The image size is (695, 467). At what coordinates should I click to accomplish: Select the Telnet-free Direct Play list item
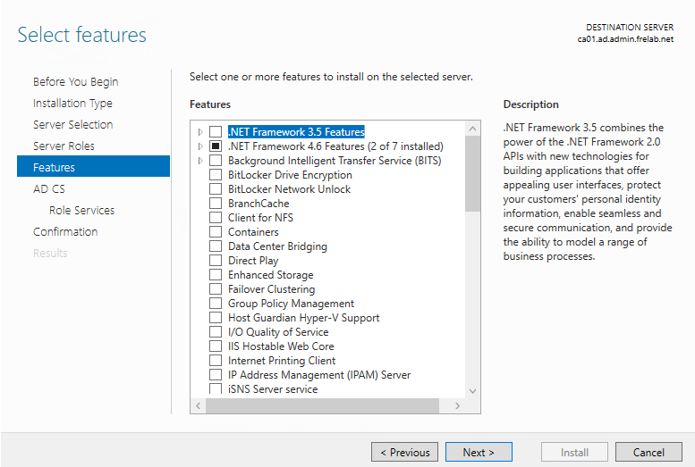click(x=253, y=261)
